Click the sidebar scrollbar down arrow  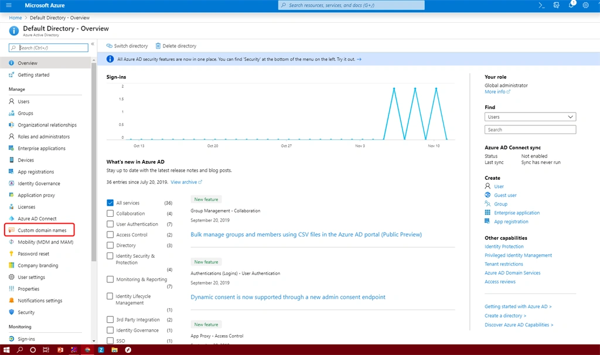pos(94,341)
